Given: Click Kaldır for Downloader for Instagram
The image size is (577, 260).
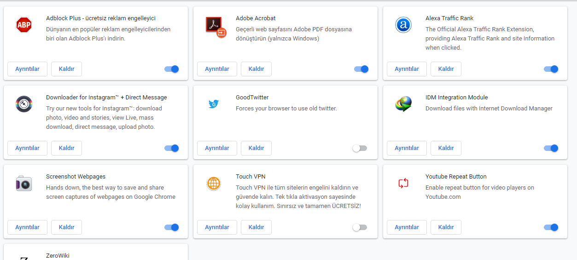Looking at the screenshot, I should pyautogui.click(x=66, y=148).
